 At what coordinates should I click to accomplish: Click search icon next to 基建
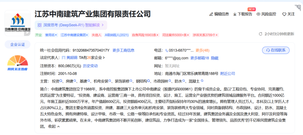point(88,81)
